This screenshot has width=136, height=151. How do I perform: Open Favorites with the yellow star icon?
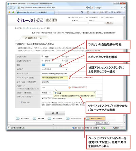pos(10,12)
